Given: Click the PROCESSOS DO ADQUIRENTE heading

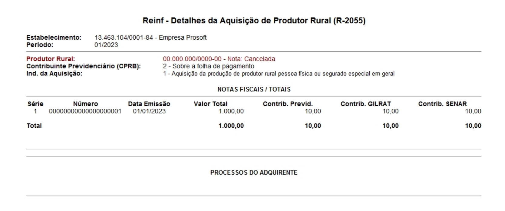Looking at the screenshot, I should (254, 173).
